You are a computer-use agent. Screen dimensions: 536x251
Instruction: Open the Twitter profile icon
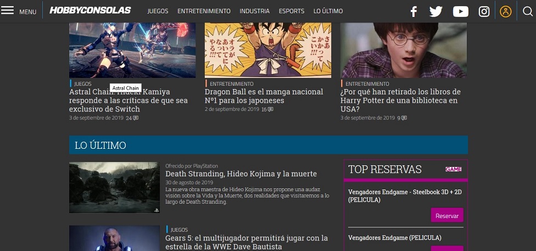click(x=436, y=12)
